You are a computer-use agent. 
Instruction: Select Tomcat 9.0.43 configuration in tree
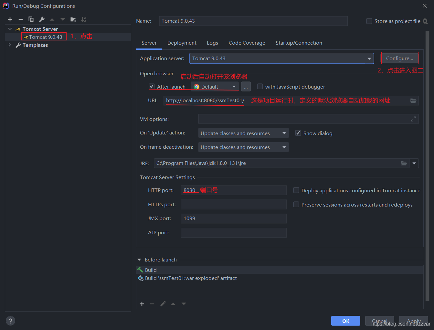46,37
